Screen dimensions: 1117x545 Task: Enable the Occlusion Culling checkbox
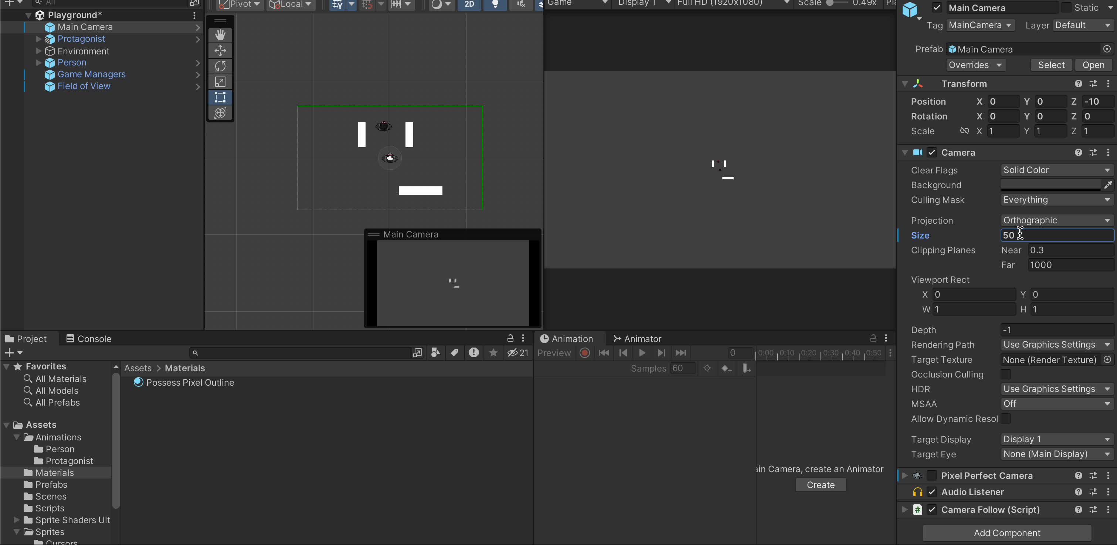[1006, 374]
